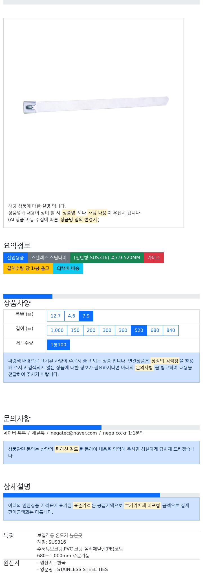
Task: Choose the 7.9 width option
Action: point(86,316)
